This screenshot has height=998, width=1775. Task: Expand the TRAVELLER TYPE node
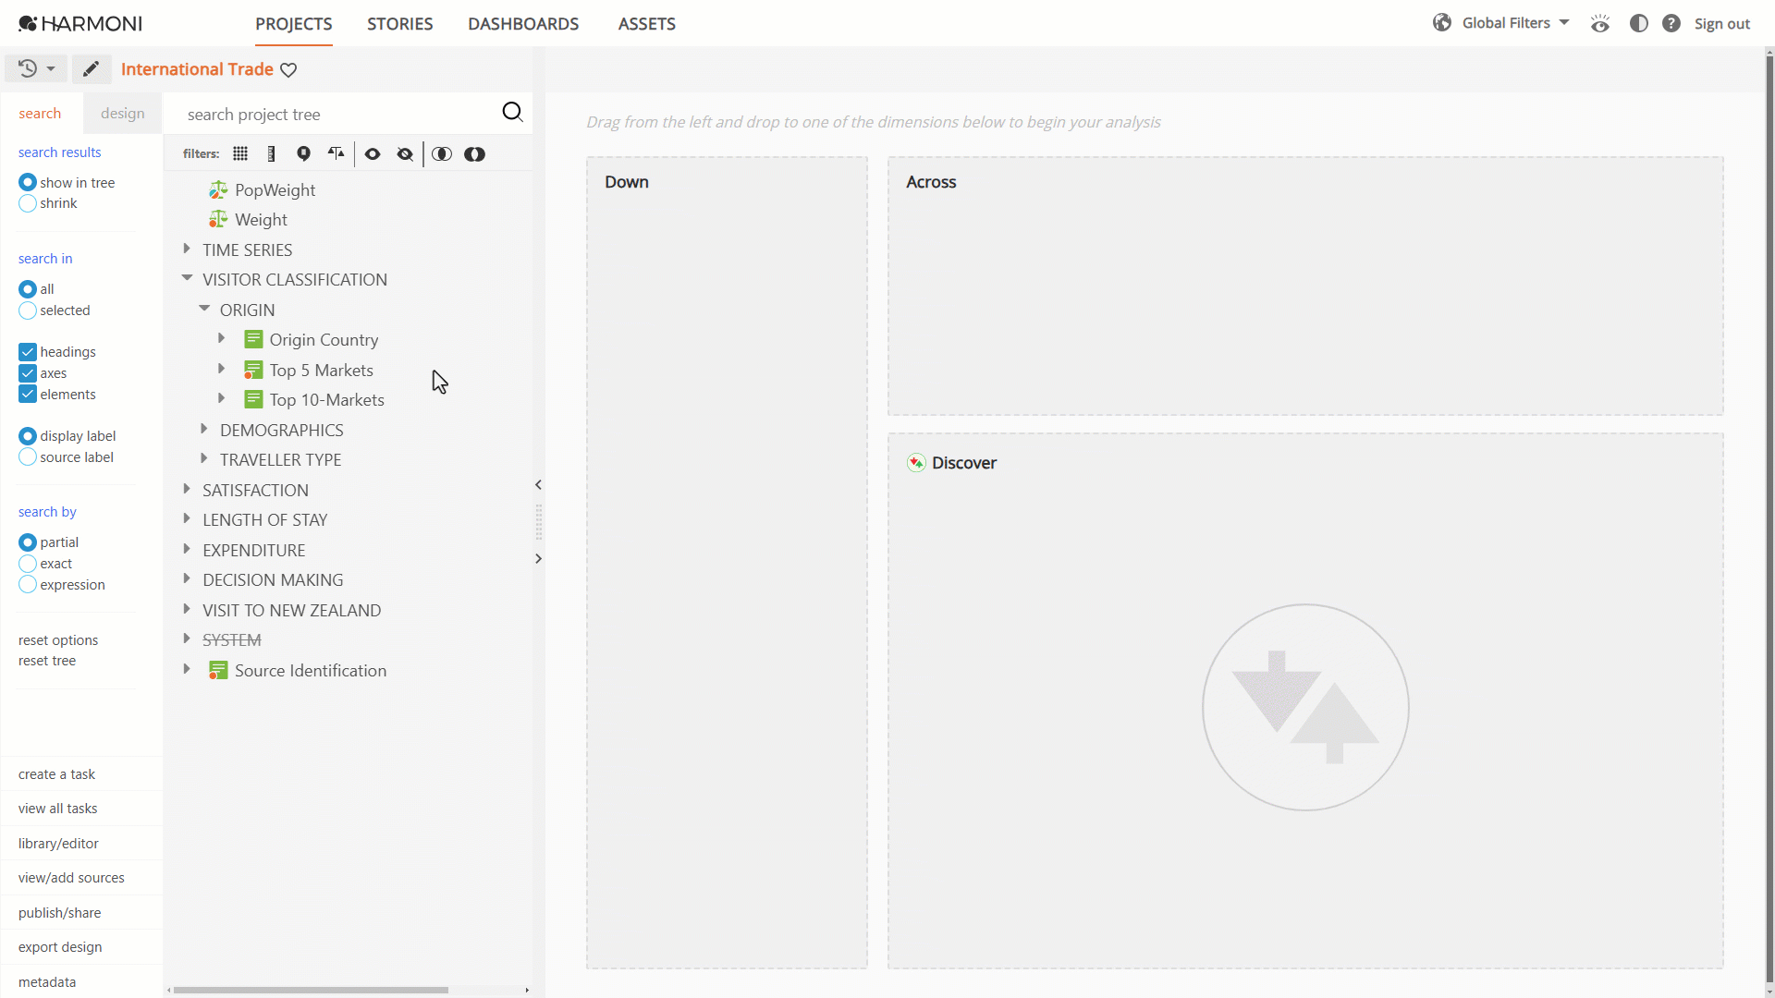coord(204,458)
